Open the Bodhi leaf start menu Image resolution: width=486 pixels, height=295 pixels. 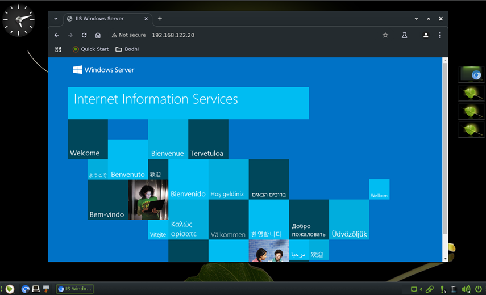point(10,289)
